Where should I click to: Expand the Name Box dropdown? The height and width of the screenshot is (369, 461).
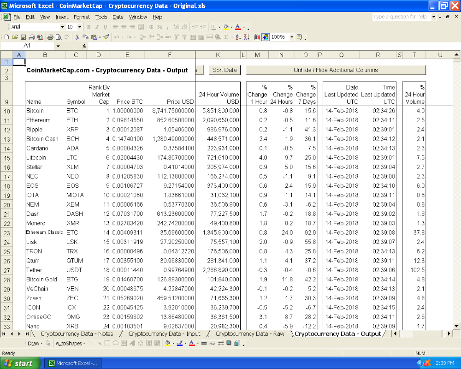58,46
